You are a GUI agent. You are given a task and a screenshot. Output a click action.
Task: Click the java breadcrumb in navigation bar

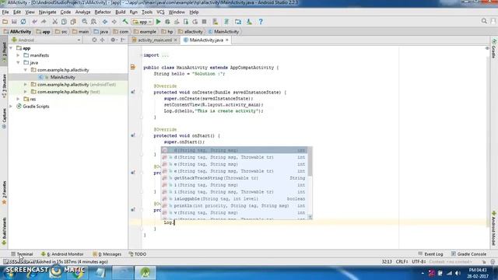pyautogui.click(x=101, y=32)
